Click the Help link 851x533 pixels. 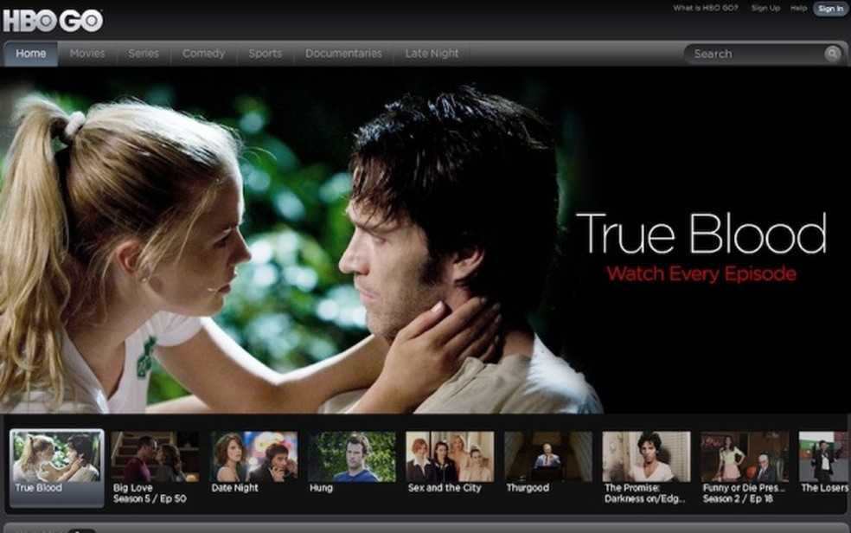[797, 8]
